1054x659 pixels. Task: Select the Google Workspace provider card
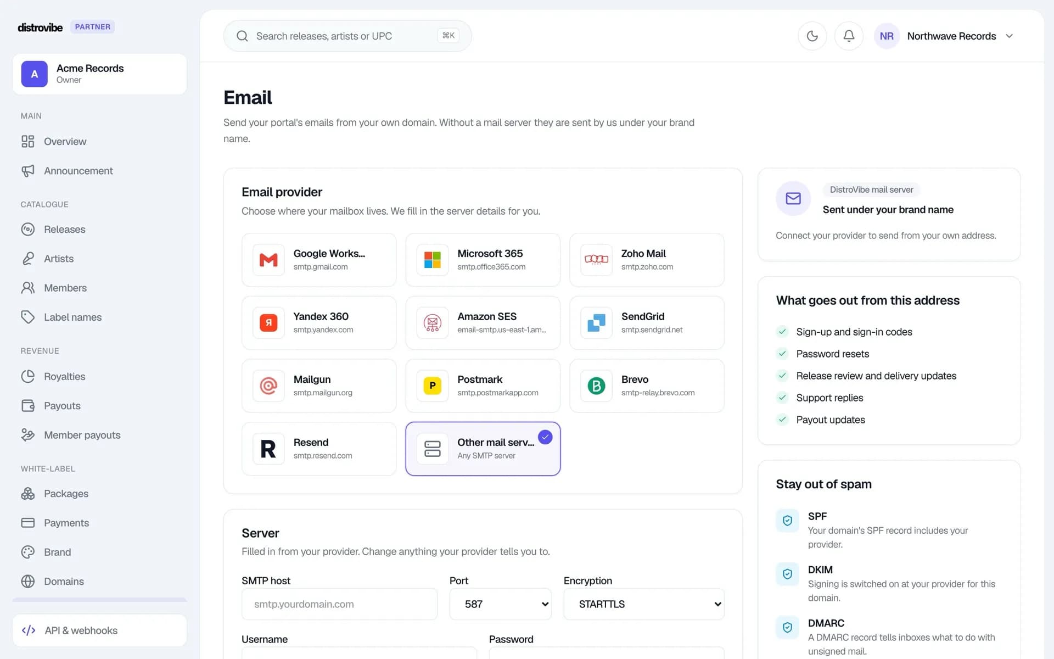tap(319, 260)
